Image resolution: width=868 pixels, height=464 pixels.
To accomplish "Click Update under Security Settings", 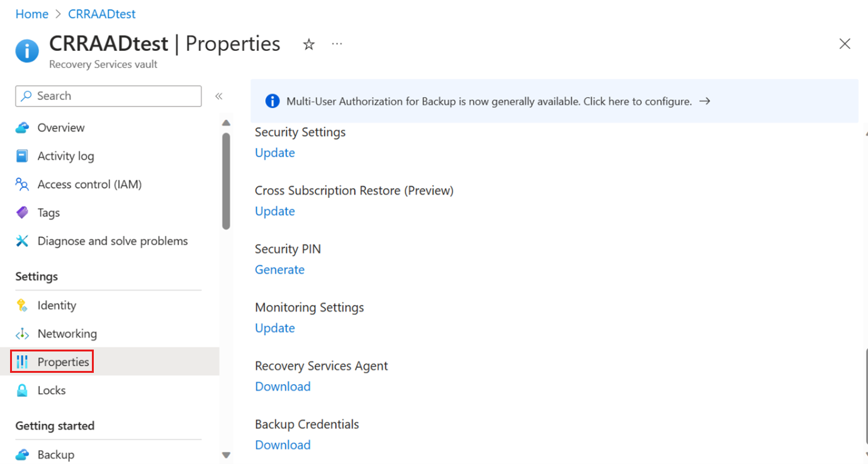I will [x=274, y=153].
